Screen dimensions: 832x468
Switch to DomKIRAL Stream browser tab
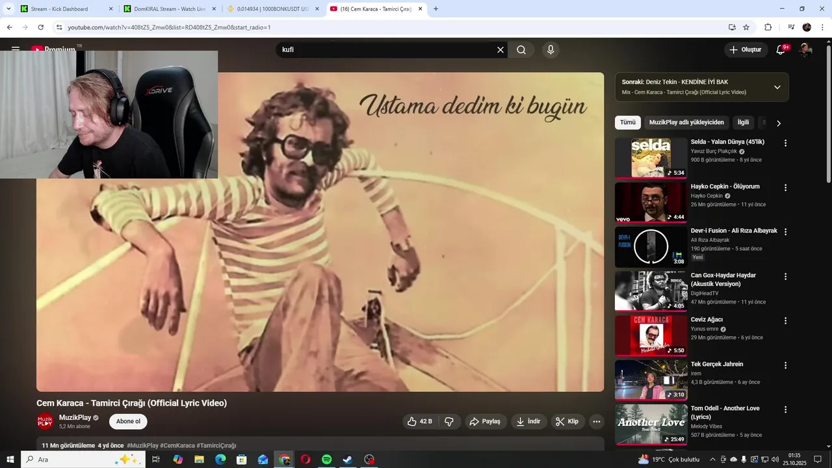tap(169, 9)
